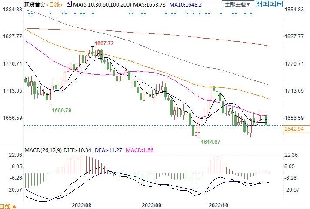
Task: Click the play-arrow chart toolbar icon
Action: tap(272, 4)
